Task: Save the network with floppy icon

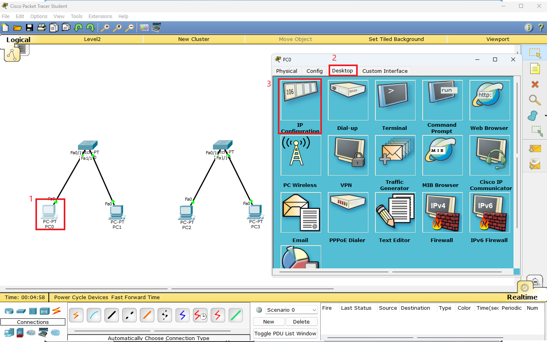Action: [x=30, y=28]
